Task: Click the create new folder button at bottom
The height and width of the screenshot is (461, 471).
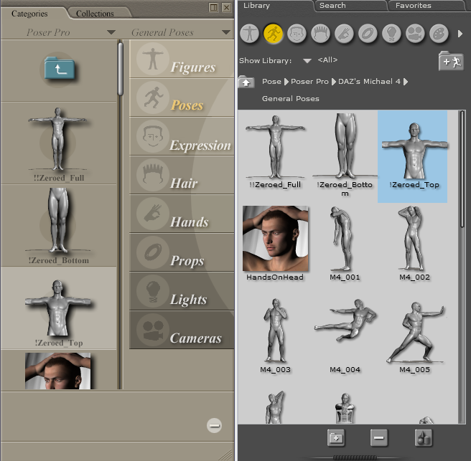Action: [x=335, y=437]
